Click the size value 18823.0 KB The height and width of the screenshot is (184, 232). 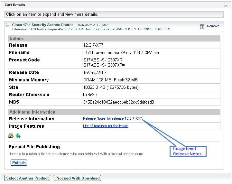click(x=111, y=87)
